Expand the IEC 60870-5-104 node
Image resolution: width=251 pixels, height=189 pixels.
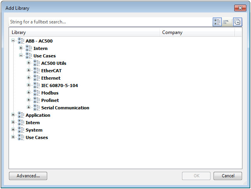(29, 86)
